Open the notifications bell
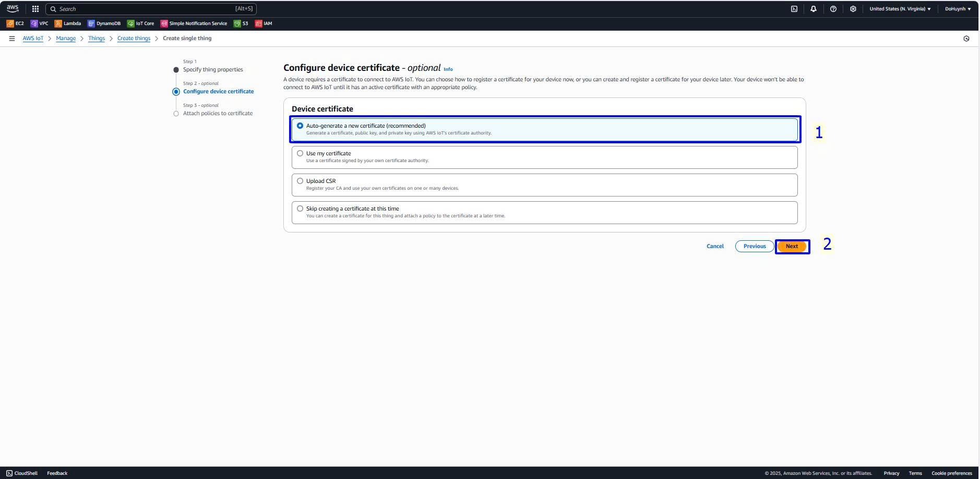This screenshot has height=479, width=980. tap(813, 9)
